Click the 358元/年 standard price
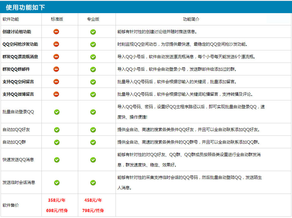This screenshot has height=218, width=292. pos(57,200)
